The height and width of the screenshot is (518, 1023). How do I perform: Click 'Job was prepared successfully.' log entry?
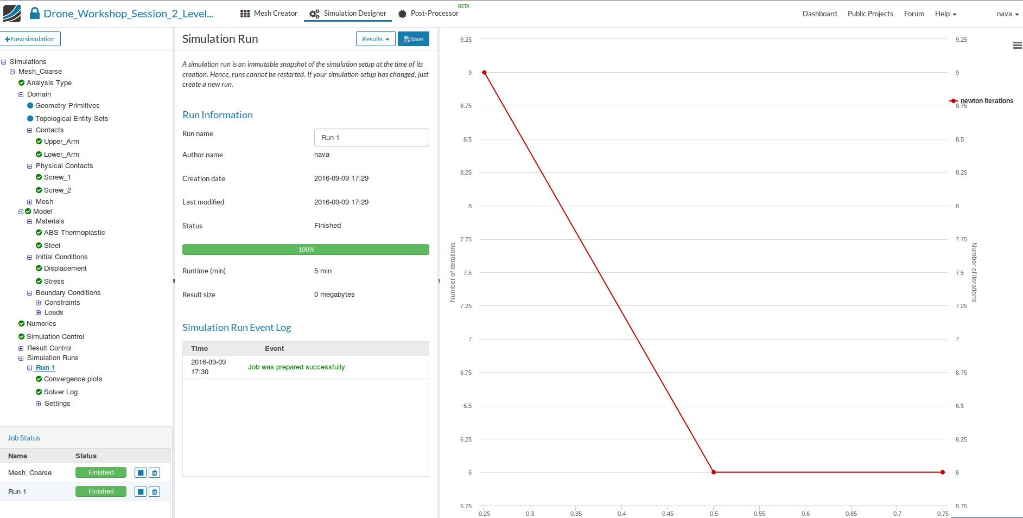[297, 367]
